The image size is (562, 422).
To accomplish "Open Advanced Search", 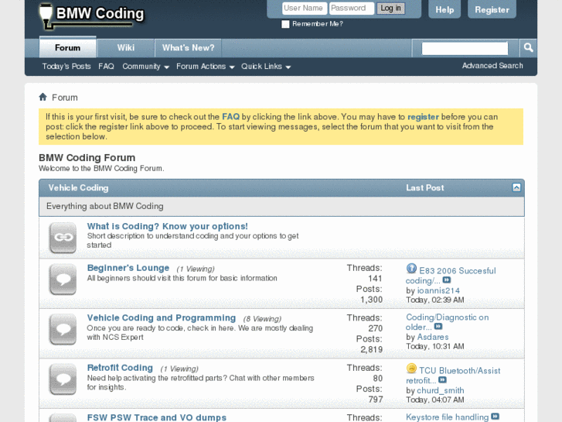I will point(492,65).
